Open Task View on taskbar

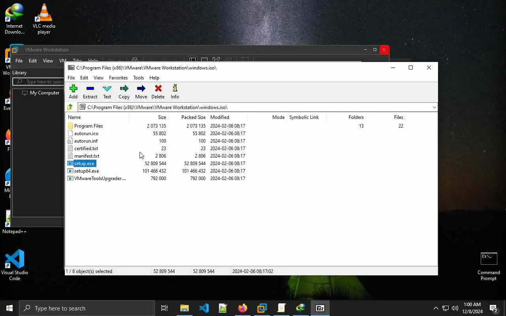click(164, 308)
